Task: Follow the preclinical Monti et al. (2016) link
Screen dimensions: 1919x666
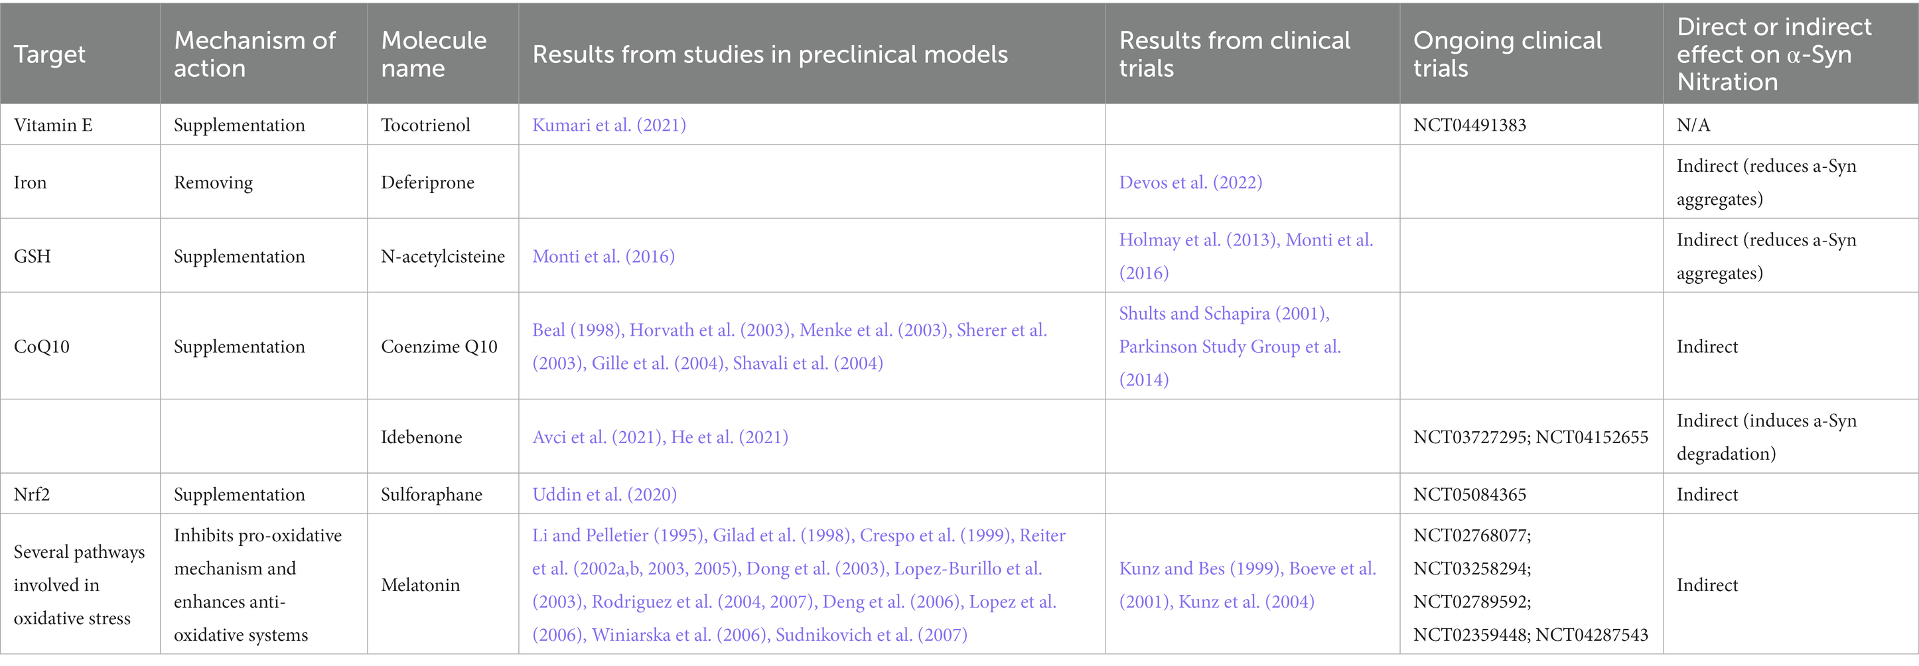Action: tap(603, 256)
